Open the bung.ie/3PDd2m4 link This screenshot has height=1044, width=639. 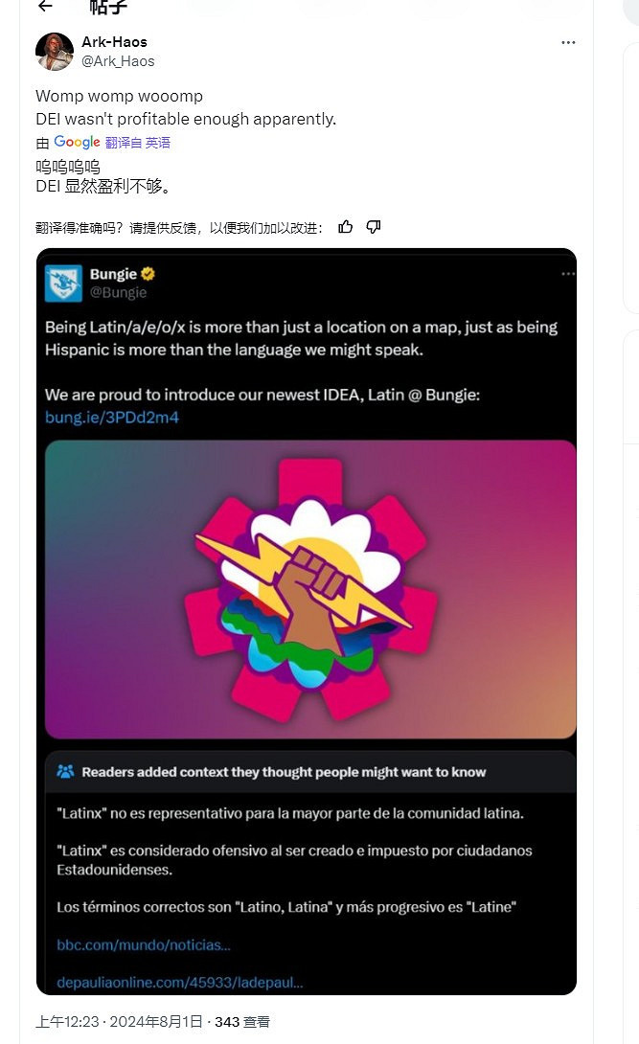point(112,418)
